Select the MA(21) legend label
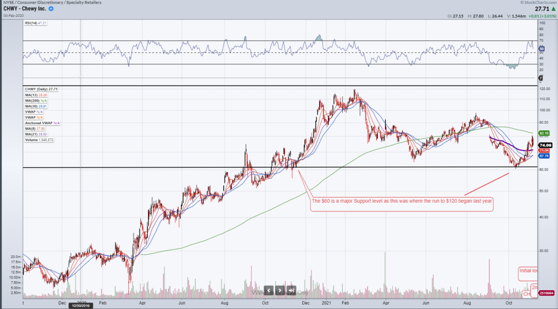Image resolution: width=558 pixels, height=309 pixels. (x=36, y=134)
